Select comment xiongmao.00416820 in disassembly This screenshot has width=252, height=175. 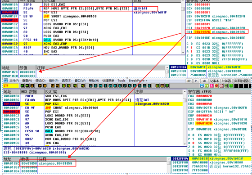(152, 104)
